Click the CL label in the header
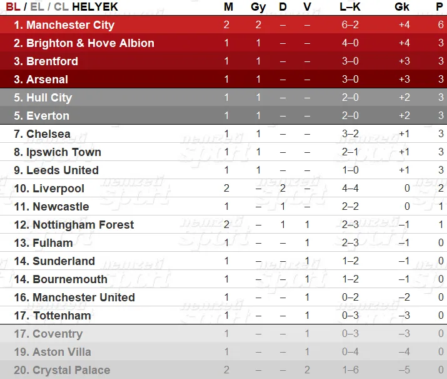This screenshot has width=447, height=379. pos(61,7)
